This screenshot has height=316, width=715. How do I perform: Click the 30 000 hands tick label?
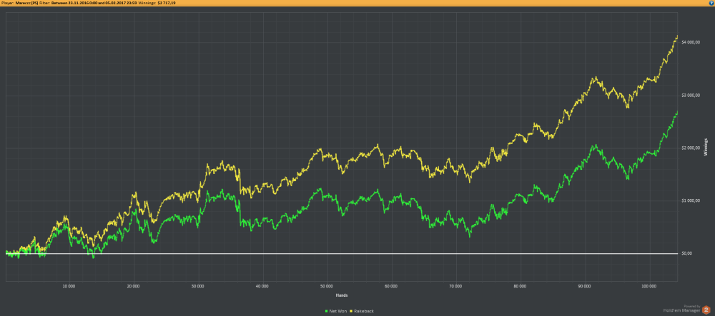(x=198, y=287)
